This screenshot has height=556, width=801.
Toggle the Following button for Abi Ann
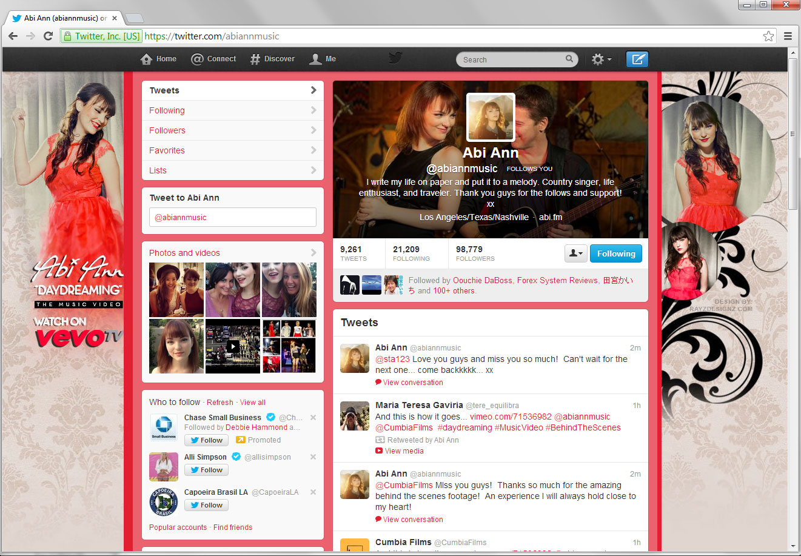tap(615, 253)
